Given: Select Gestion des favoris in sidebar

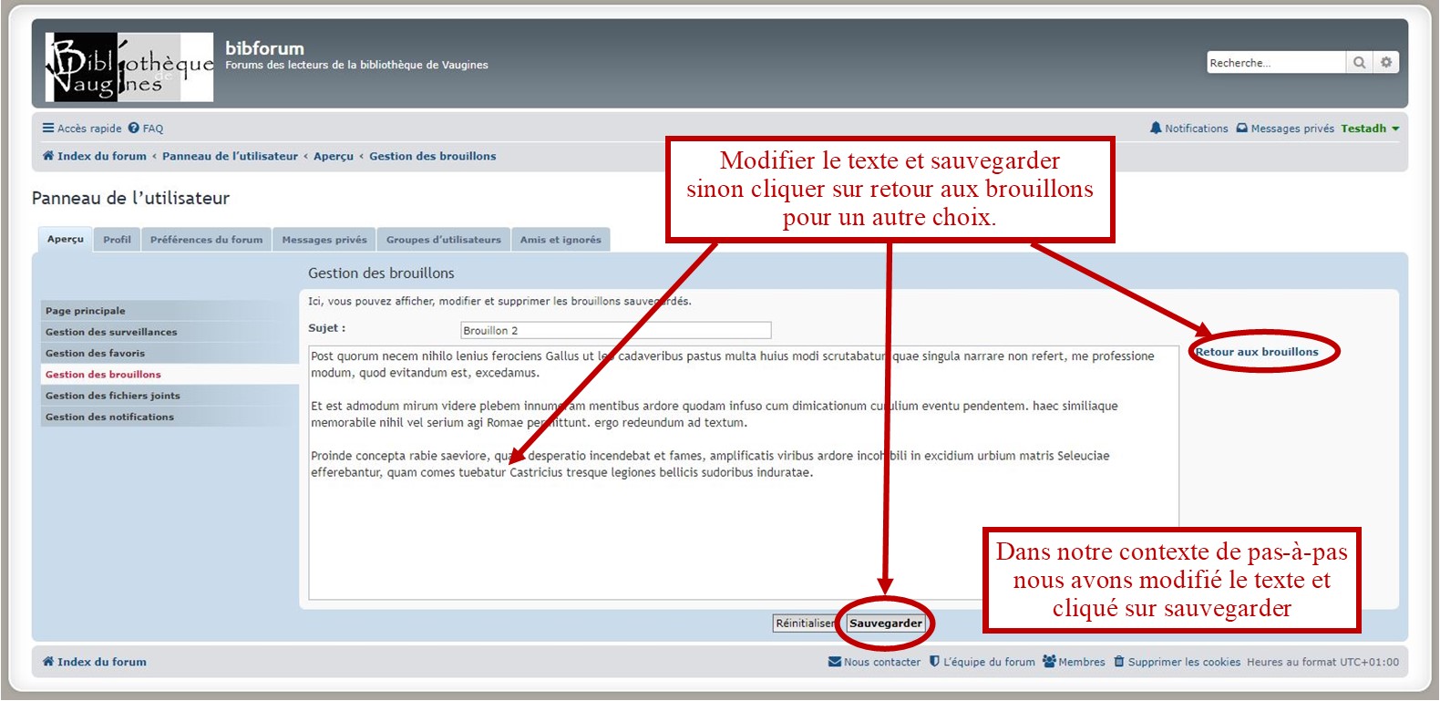Looking at the screenshot, I should [95, 354].
